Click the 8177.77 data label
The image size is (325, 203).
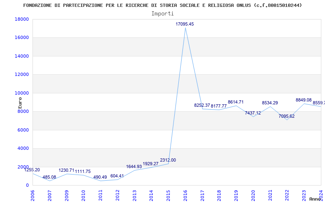(219, 106)
